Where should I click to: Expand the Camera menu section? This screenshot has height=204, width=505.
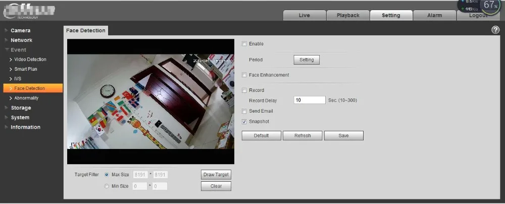[x=20, y=31]
